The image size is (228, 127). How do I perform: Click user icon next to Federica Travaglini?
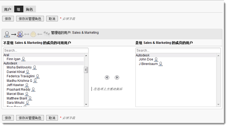tap(38, 76)
